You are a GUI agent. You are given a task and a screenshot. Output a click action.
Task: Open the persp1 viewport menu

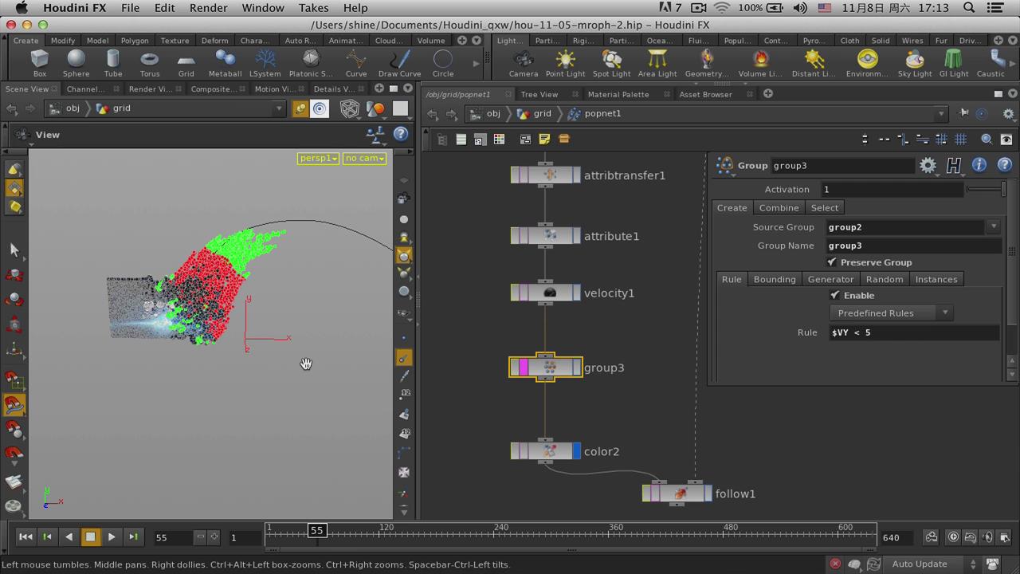pos(318,158)
